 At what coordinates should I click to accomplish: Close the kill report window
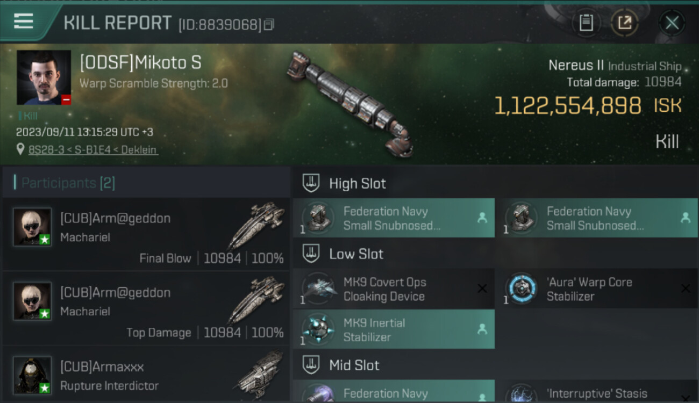click(x=672, y=23)
